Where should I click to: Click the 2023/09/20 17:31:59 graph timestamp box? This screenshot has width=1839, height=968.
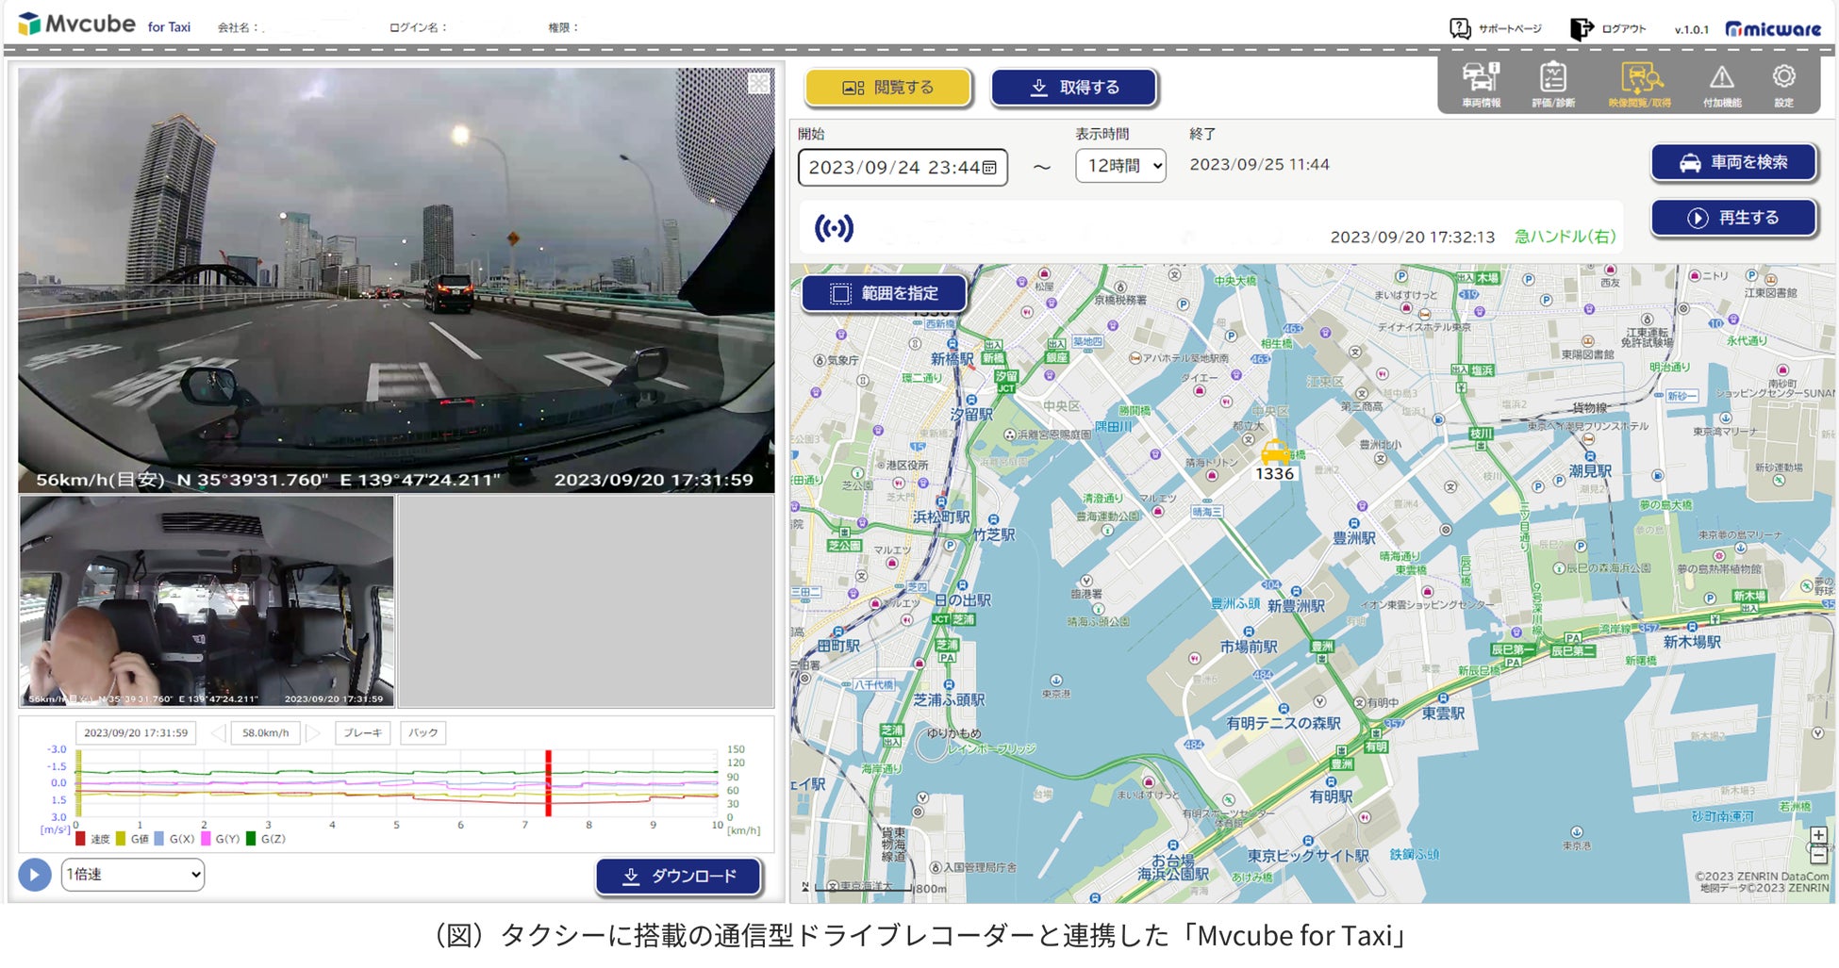click(136, 733)
